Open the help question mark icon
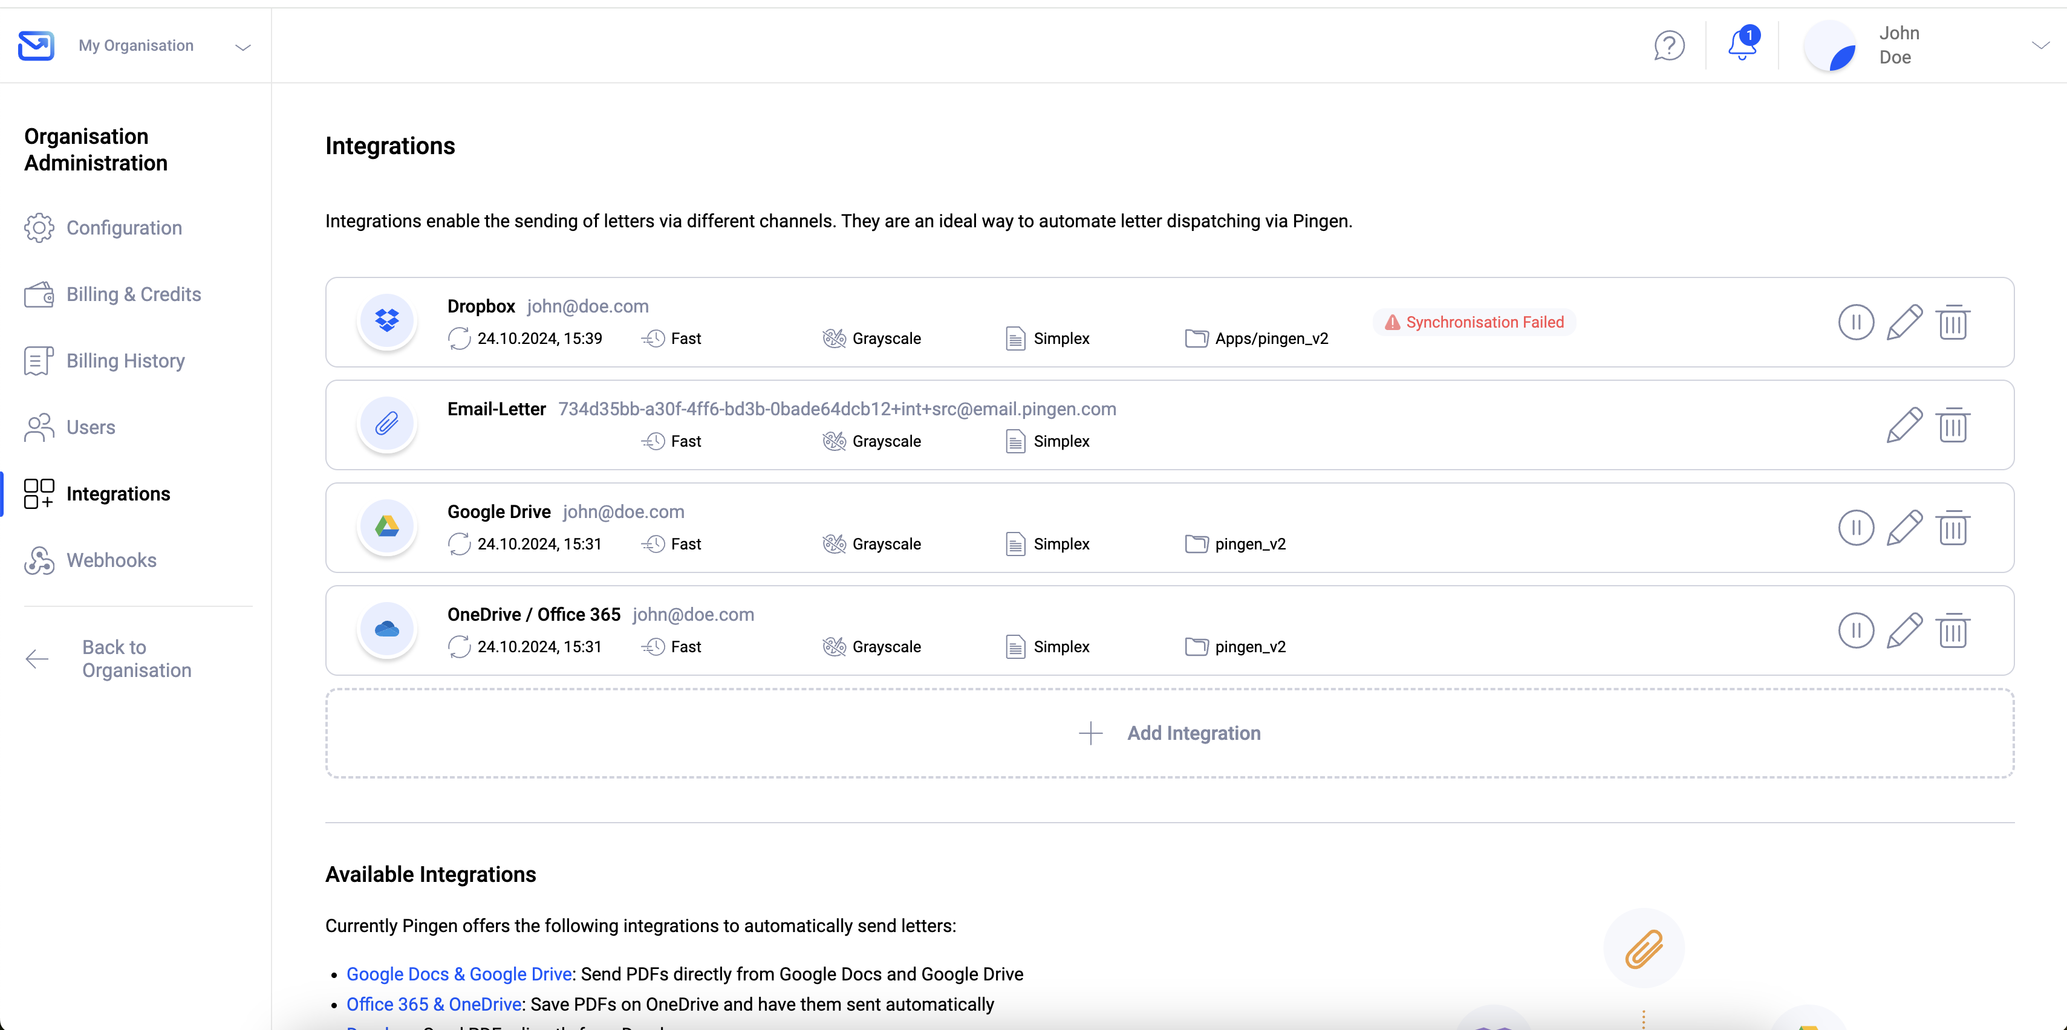 [1669, 46]
